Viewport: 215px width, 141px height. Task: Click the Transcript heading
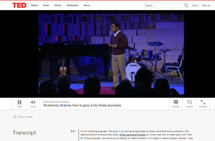click(x=24, y=133)
